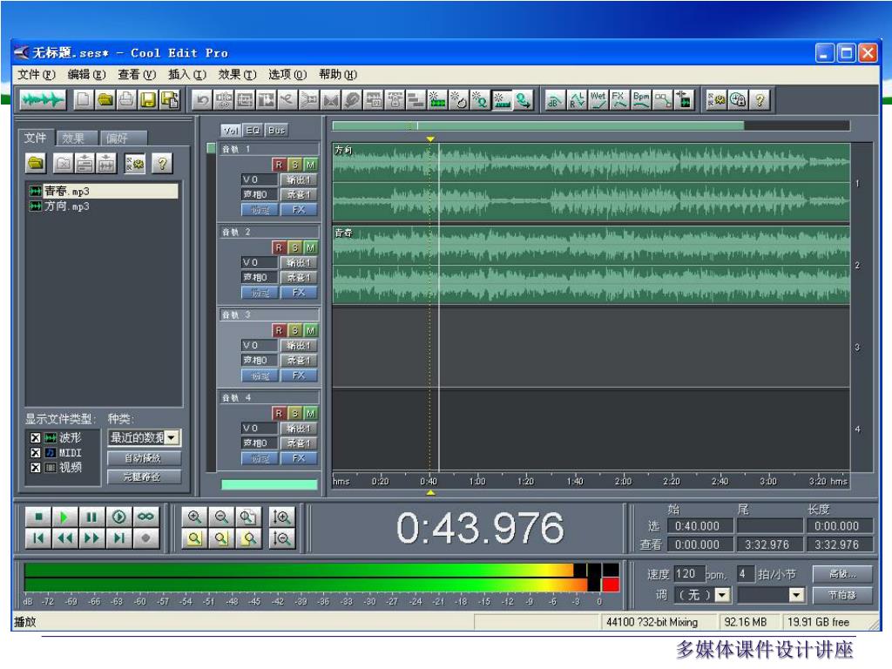Image resolution: width=892 pixels, height=669 pixels.
Task: Mute track 1 with M button
Action: (x=311, y=165)
